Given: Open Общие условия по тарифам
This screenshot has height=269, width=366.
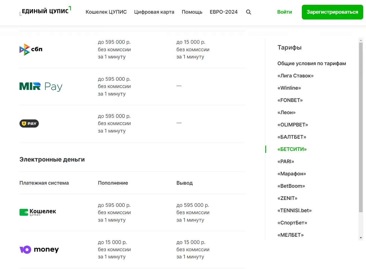Looking at the screenshot, I should pos(312,64).
